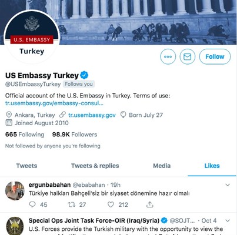Select the Likes tab
The height and width of the screenshot is (235, 237).
point(212,166)
